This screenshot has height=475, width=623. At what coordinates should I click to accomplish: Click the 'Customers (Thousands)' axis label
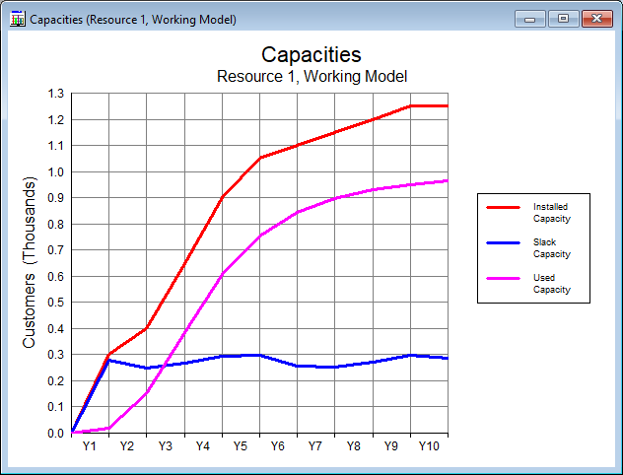29,262
